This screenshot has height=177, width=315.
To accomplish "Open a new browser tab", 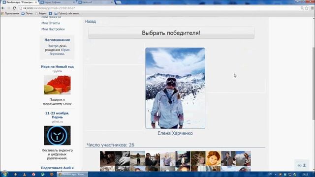I will [x=119, y=2].
